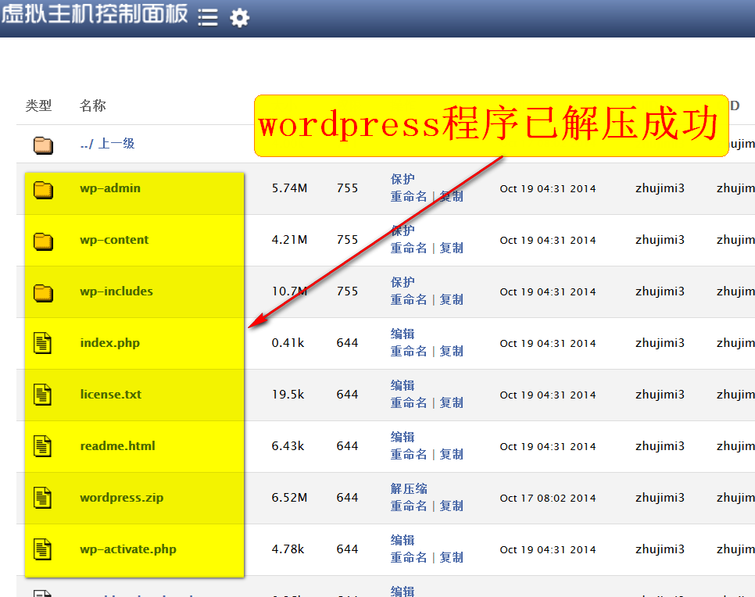The height and width of the screenshot is (597, 755).
Task: Open wordpress.zip file name link
Action: point(121,497)
